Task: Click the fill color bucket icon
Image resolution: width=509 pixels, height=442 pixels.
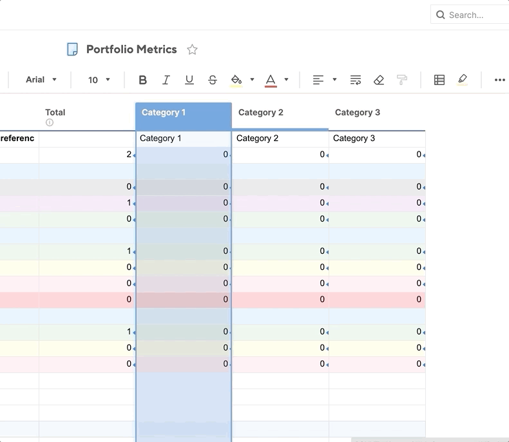Action: click(x=236, y=80)
